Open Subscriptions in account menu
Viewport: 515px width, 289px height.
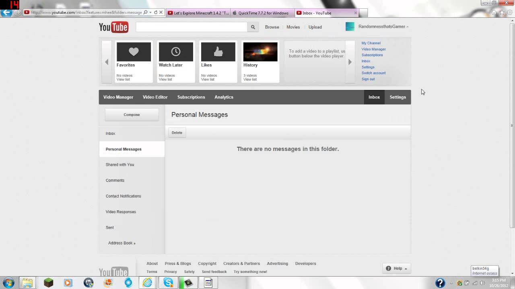tap(372, 55)
